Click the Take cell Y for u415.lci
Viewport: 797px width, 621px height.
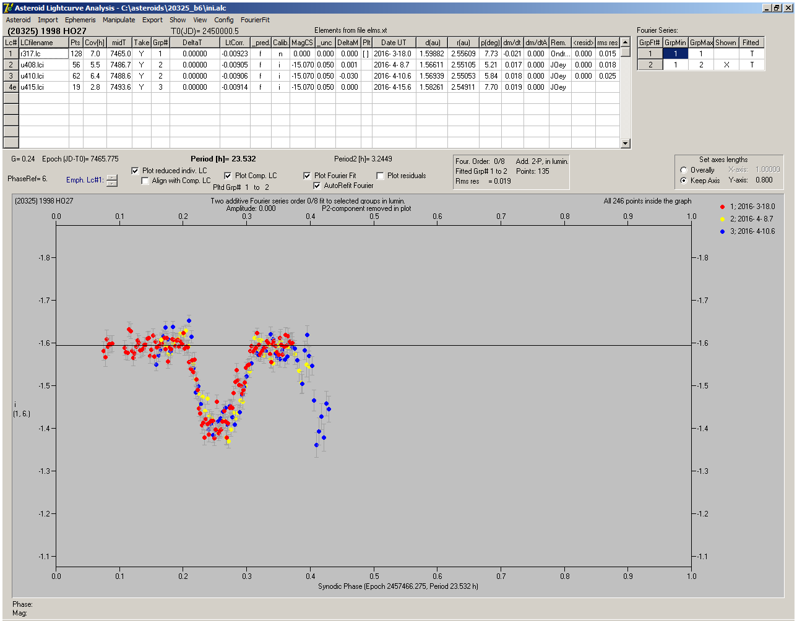142,87
